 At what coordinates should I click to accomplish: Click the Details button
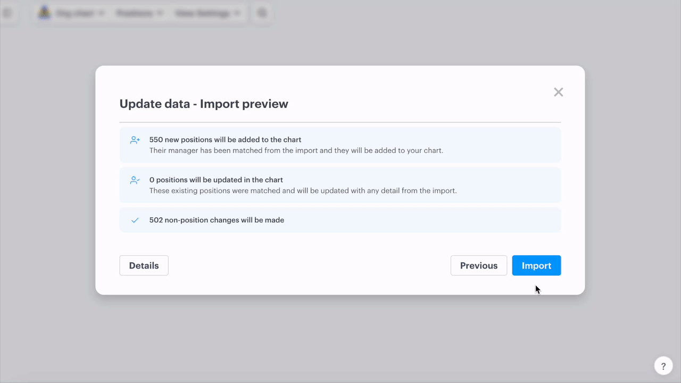(x=144, y=265)
